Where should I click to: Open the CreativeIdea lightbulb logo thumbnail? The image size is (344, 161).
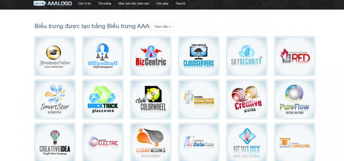click(55, 142)
